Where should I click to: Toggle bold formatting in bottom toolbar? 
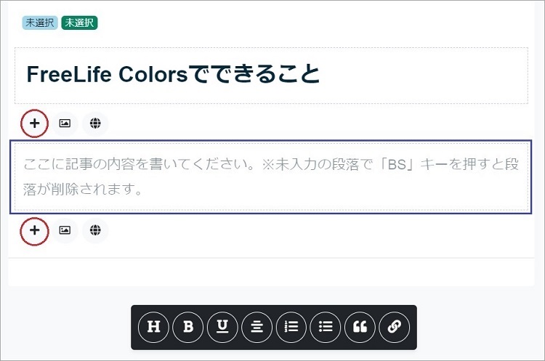[x=187, y=327]
